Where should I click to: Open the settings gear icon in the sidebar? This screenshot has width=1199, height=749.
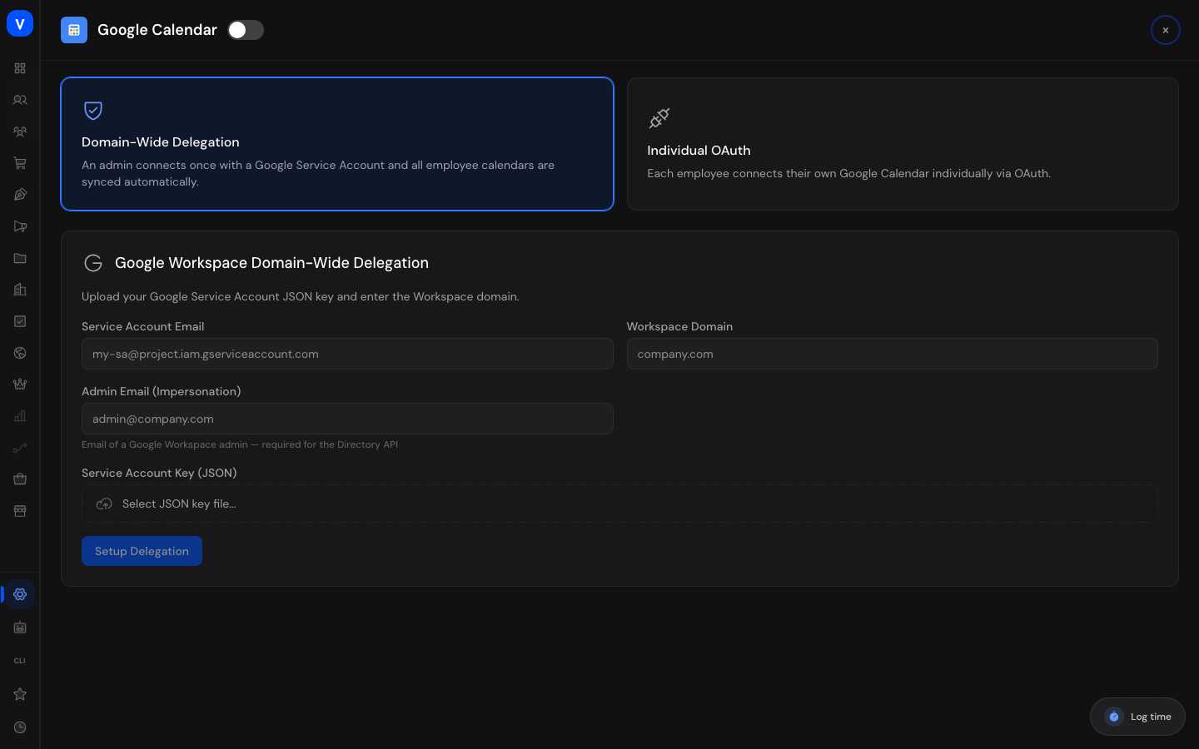click(x=20, y=594)
